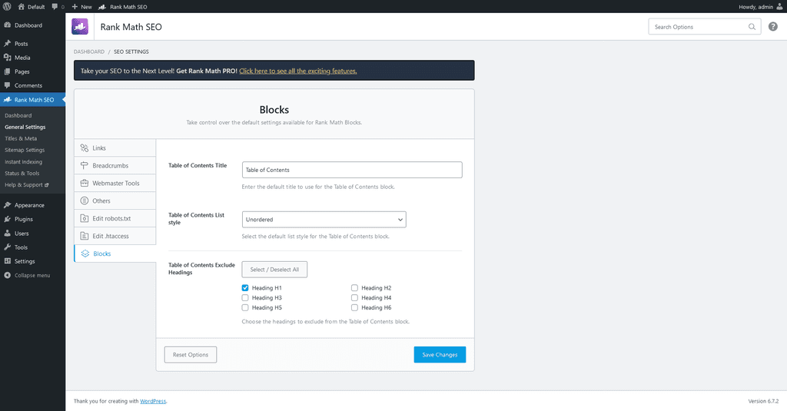Open the Pages menu

(x=32, y=71)
